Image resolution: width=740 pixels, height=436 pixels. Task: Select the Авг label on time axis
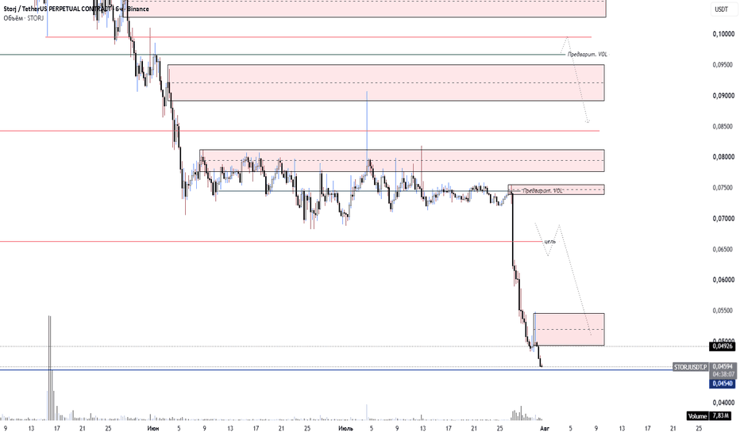coord(544,428)
